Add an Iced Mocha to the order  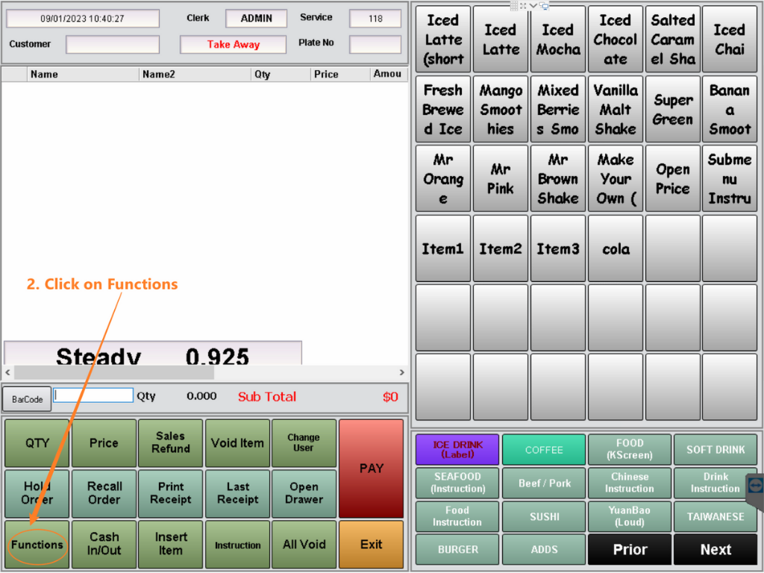point(557,40)
